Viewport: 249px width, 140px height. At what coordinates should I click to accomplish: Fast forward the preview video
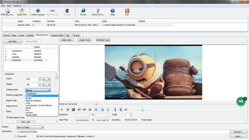[84, 110]
